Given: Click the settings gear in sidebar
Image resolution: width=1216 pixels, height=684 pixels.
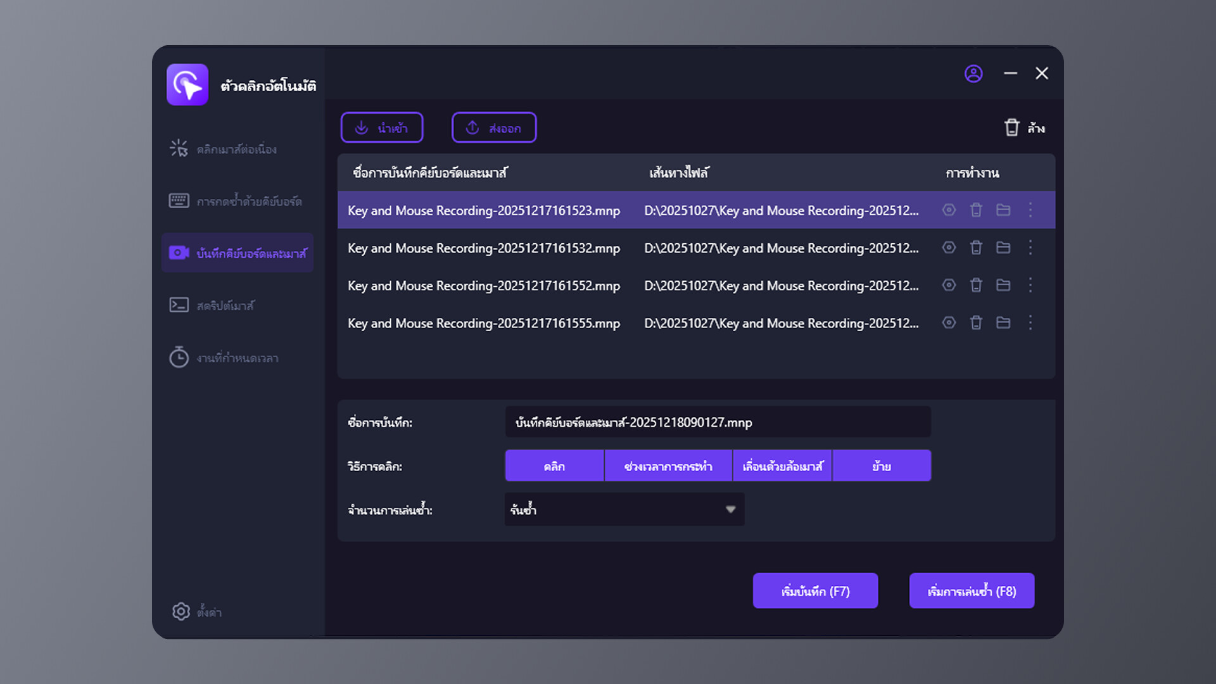Looking at the screenshot, I should point(181,611).
